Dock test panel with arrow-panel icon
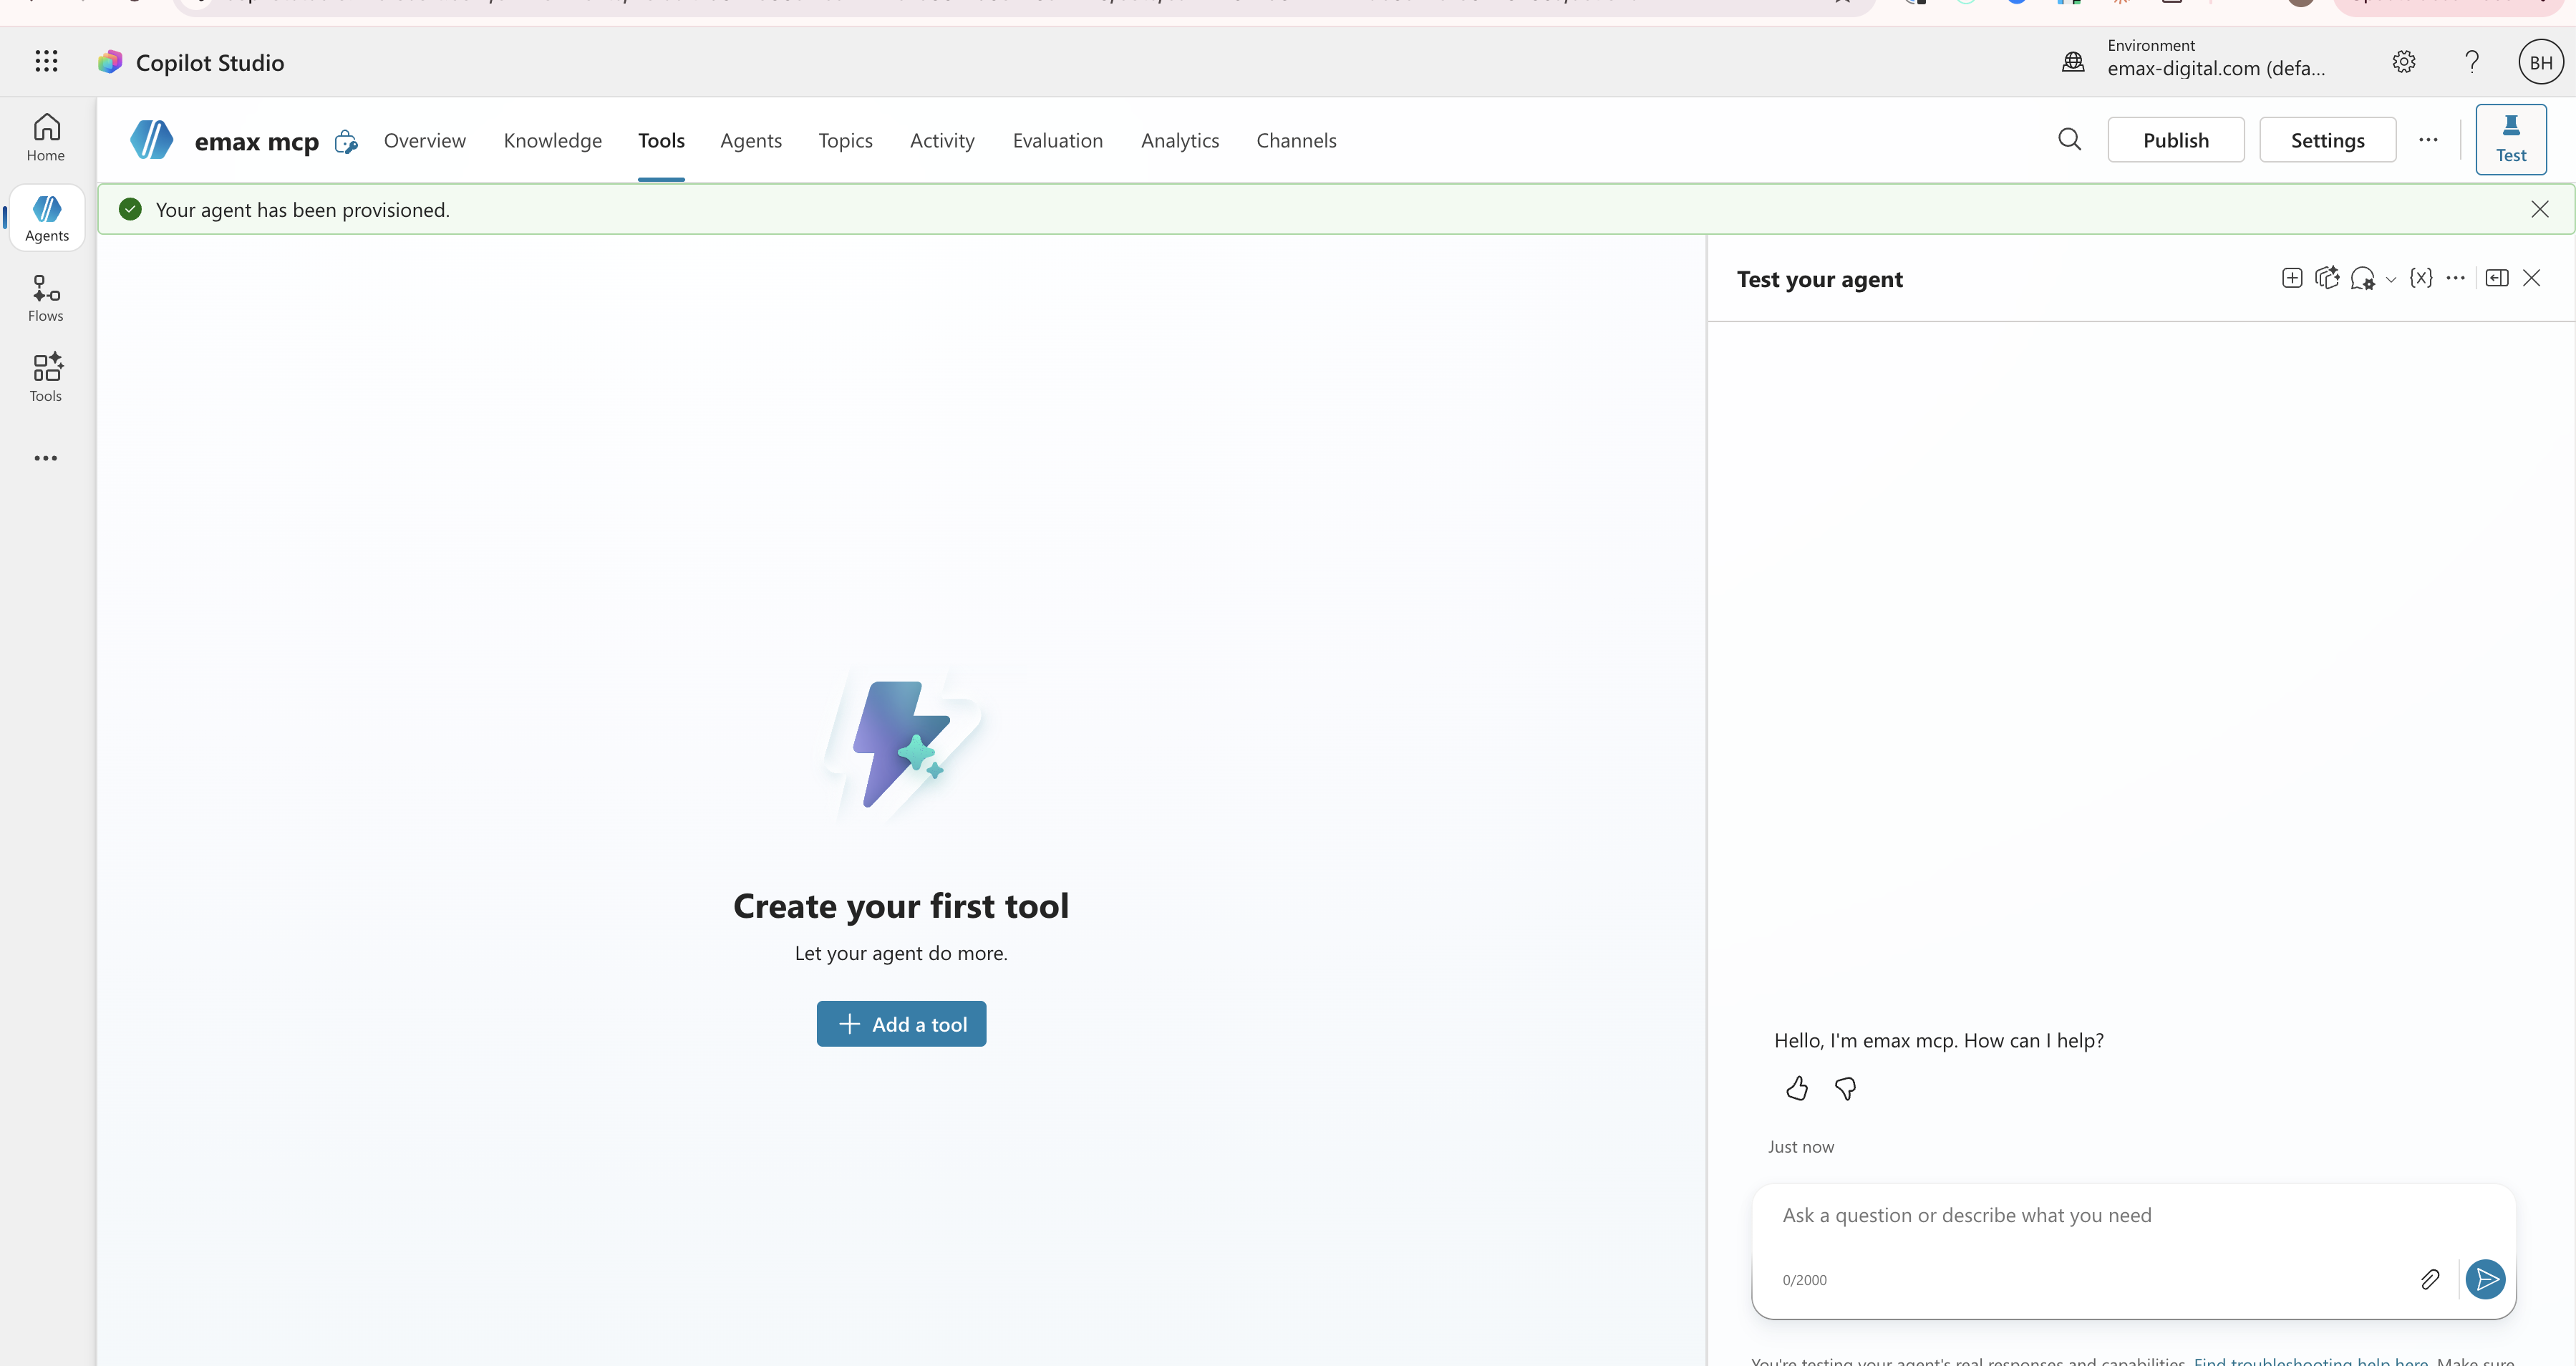 coord(2497,278)
